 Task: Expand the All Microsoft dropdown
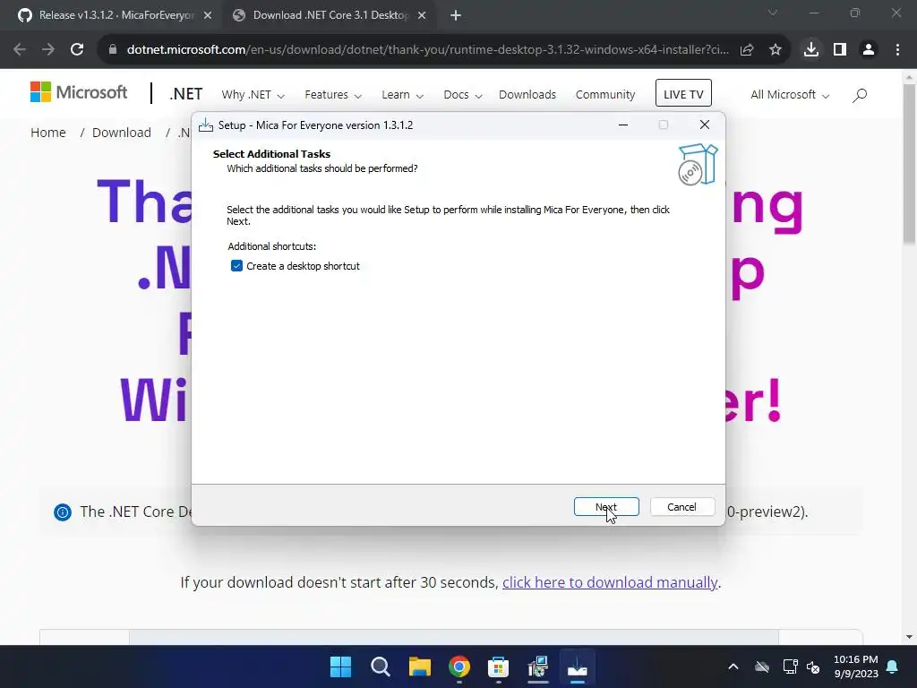(790, 95)
